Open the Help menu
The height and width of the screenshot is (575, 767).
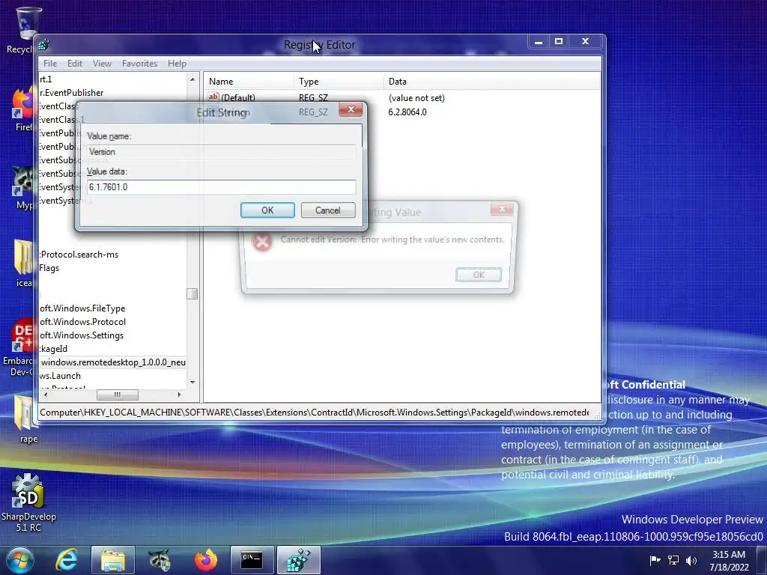point(177,64)
